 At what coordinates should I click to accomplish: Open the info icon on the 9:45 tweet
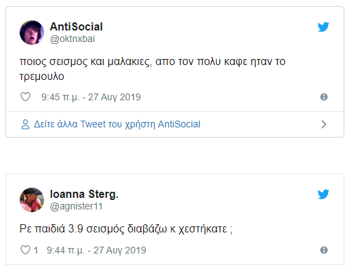click(324, 97)
